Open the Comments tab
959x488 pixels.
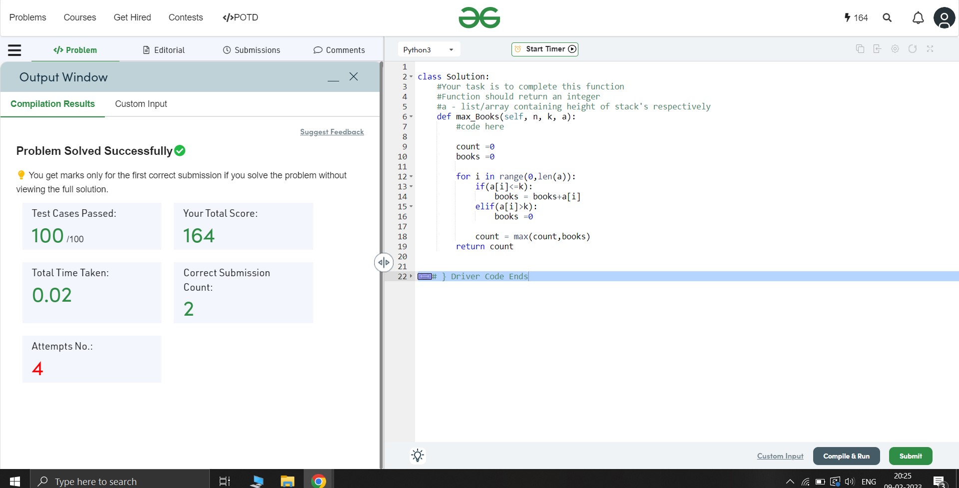coord(339,50)
